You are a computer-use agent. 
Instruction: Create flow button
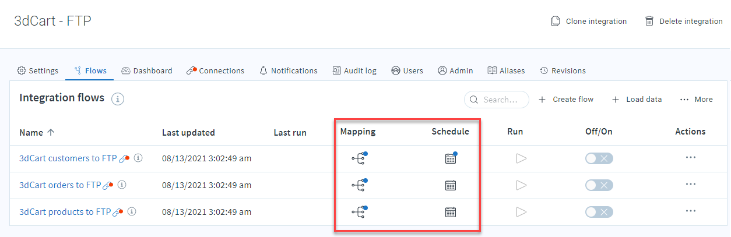pyautogui.click(x=565, y=100)
